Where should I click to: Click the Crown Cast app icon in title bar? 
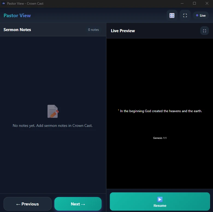coord(4,4)
